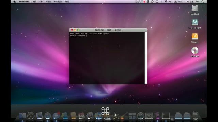Viewport: 218px width, 122px height.
Task: Open the Time Machine menu bar icon
Action: point(157,2)
